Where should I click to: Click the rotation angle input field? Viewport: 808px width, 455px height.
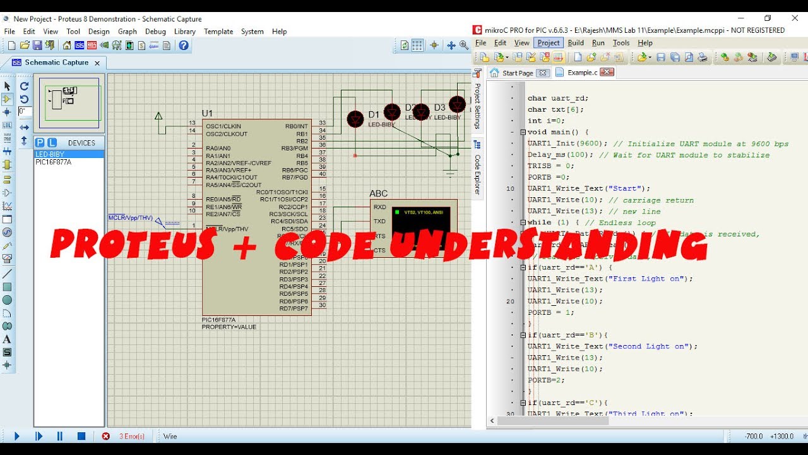[25, 111]
